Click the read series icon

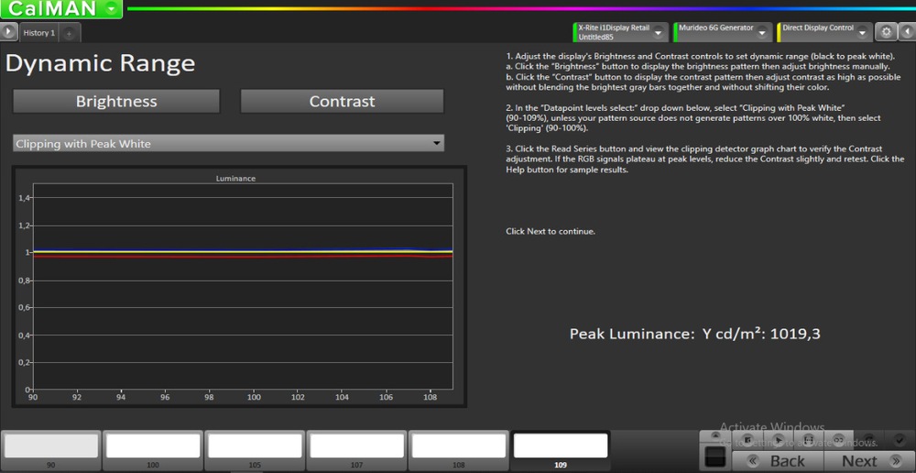(809, 440)
